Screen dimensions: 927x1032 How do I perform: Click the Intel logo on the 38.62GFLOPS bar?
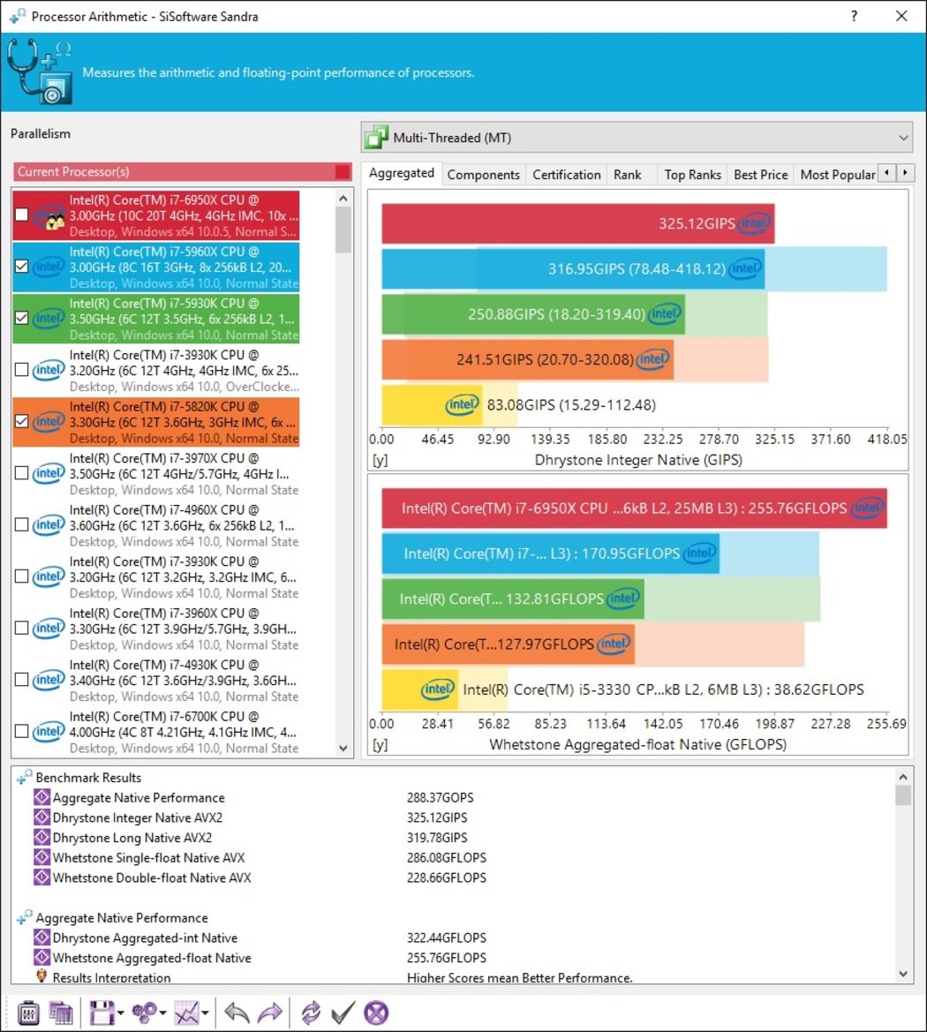438,689
